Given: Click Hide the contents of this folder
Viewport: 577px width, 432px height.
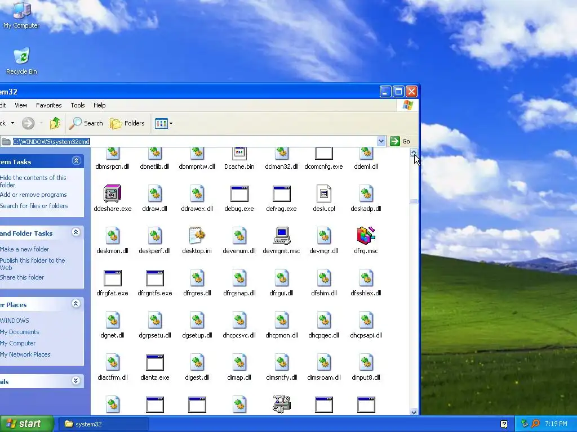Looking at the screenshot, I should [x=33, y=181].
